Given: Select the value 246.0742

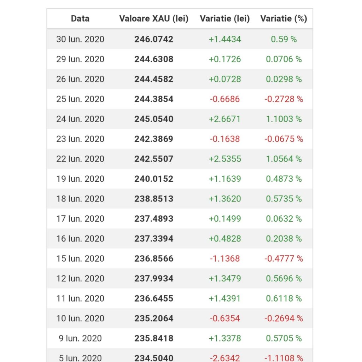Looking at the screenshot, I should (154, 39).
